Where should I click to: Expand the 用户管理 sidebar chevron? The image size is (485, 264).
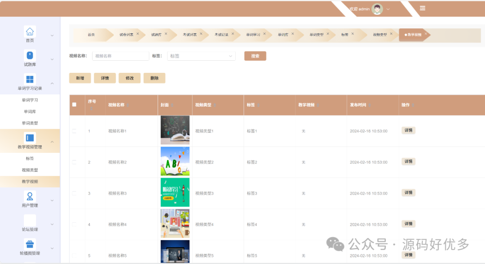point(52,200)
